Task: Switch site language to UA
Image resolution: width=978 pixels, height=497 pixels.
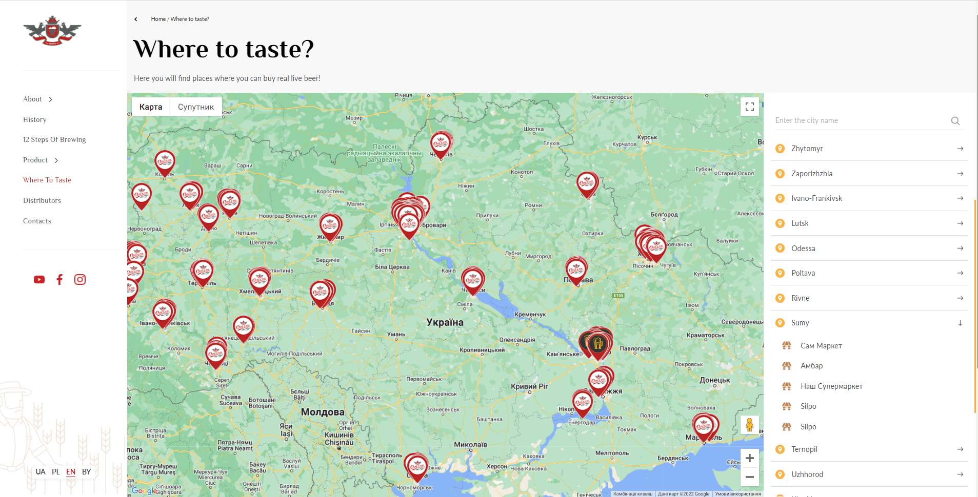Action: pos(41,472)
